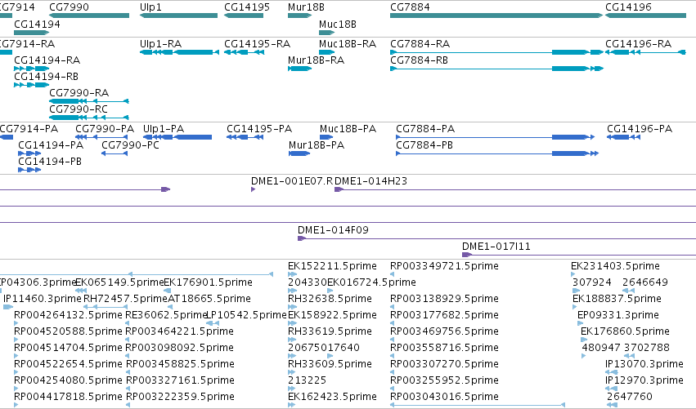This screenshot has height=409, width=696.
Task: Click the Mur18B-PA protein label
Action: pyautogui.click(x=317, y=145)
